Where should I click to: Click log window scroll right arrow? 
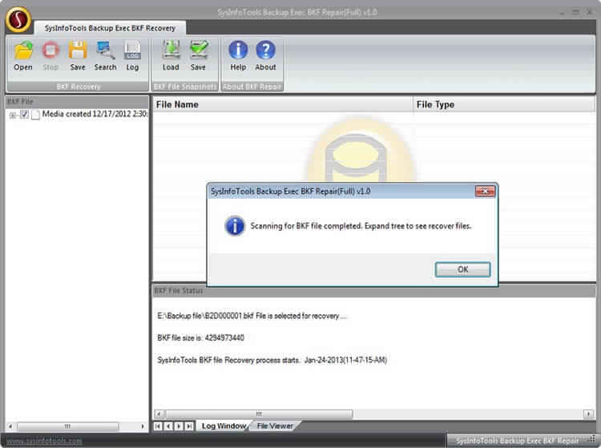pos(589,414)
